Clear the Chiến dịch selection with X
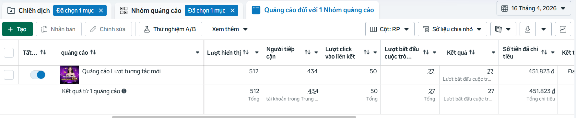Viewport: 576px width, 118px height. click(101, 11)
